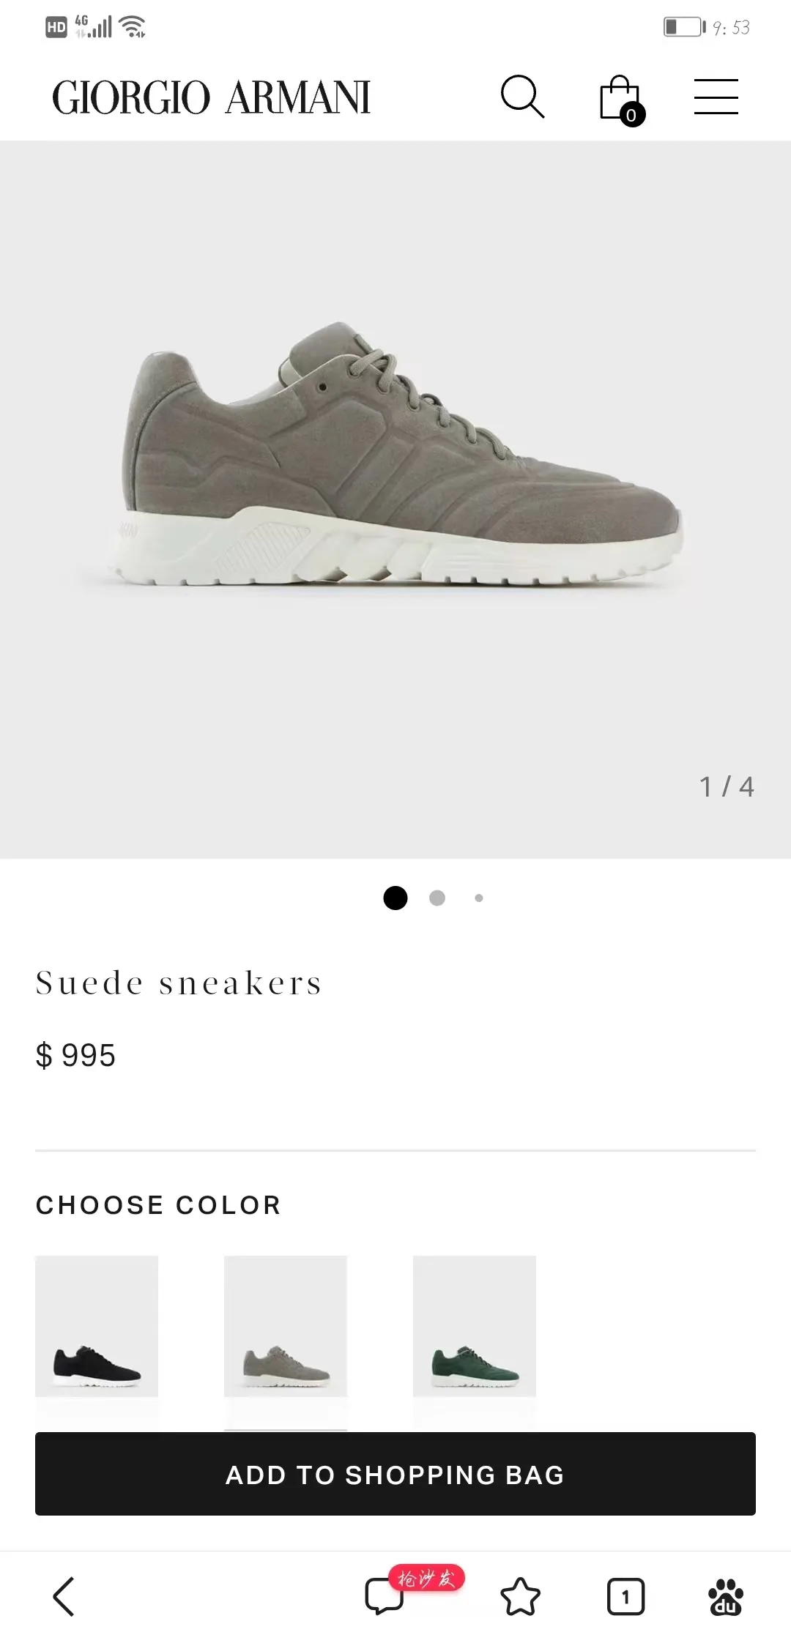Open the hamburger menu
Viewport: 791px width, 1643px height.
point(716,97)
